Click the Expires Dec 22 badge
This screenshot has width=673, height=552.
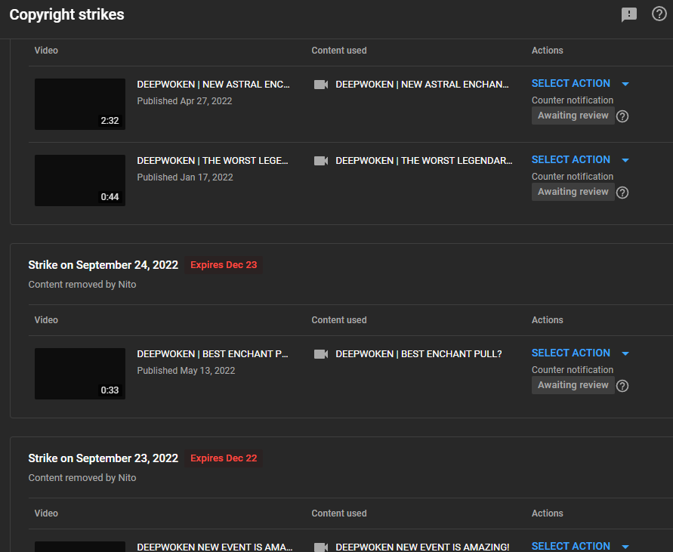(x=224, y=458)
